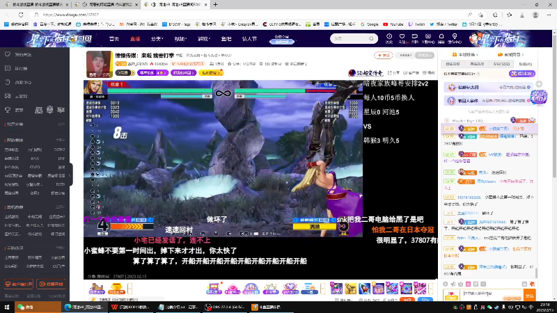
Task: Open the 5D超变传奇 ad link
Action: [366, 73]
